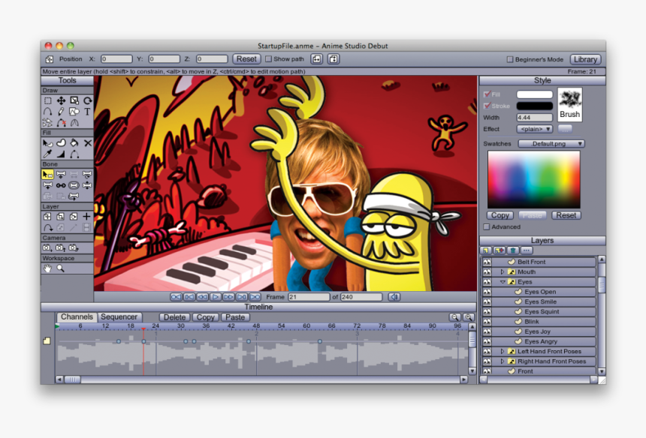Pick the Insert Text 'T' tool

[x=87, y=112]
